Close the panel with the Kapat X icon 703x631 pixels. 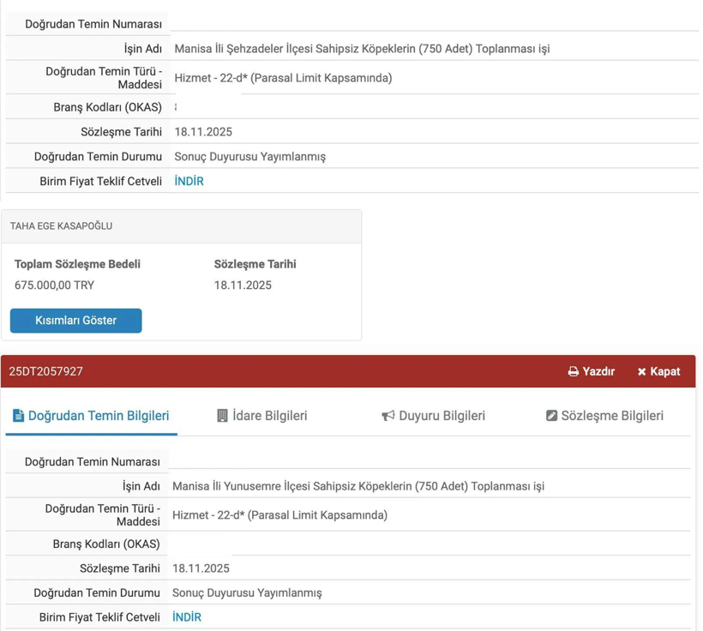coord(641,372)
